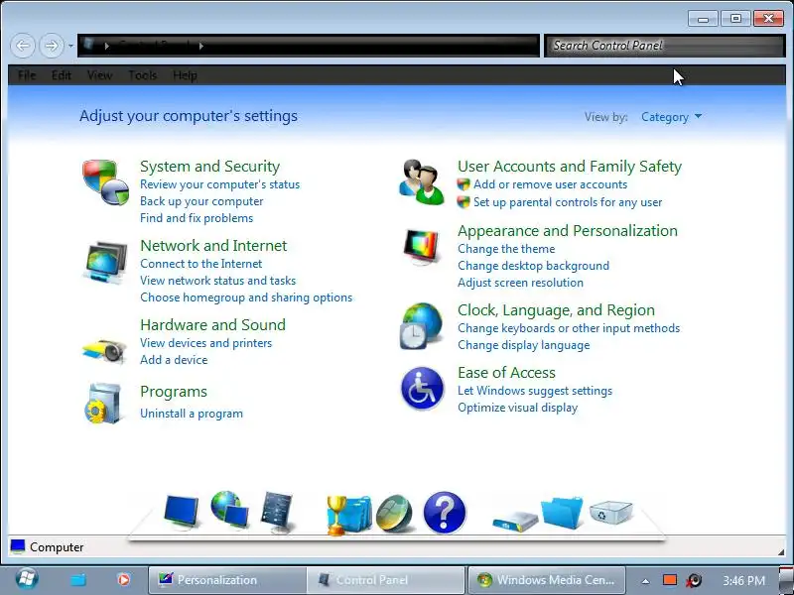Launch the Help question mark dock icon

click(x=444, y=512)
